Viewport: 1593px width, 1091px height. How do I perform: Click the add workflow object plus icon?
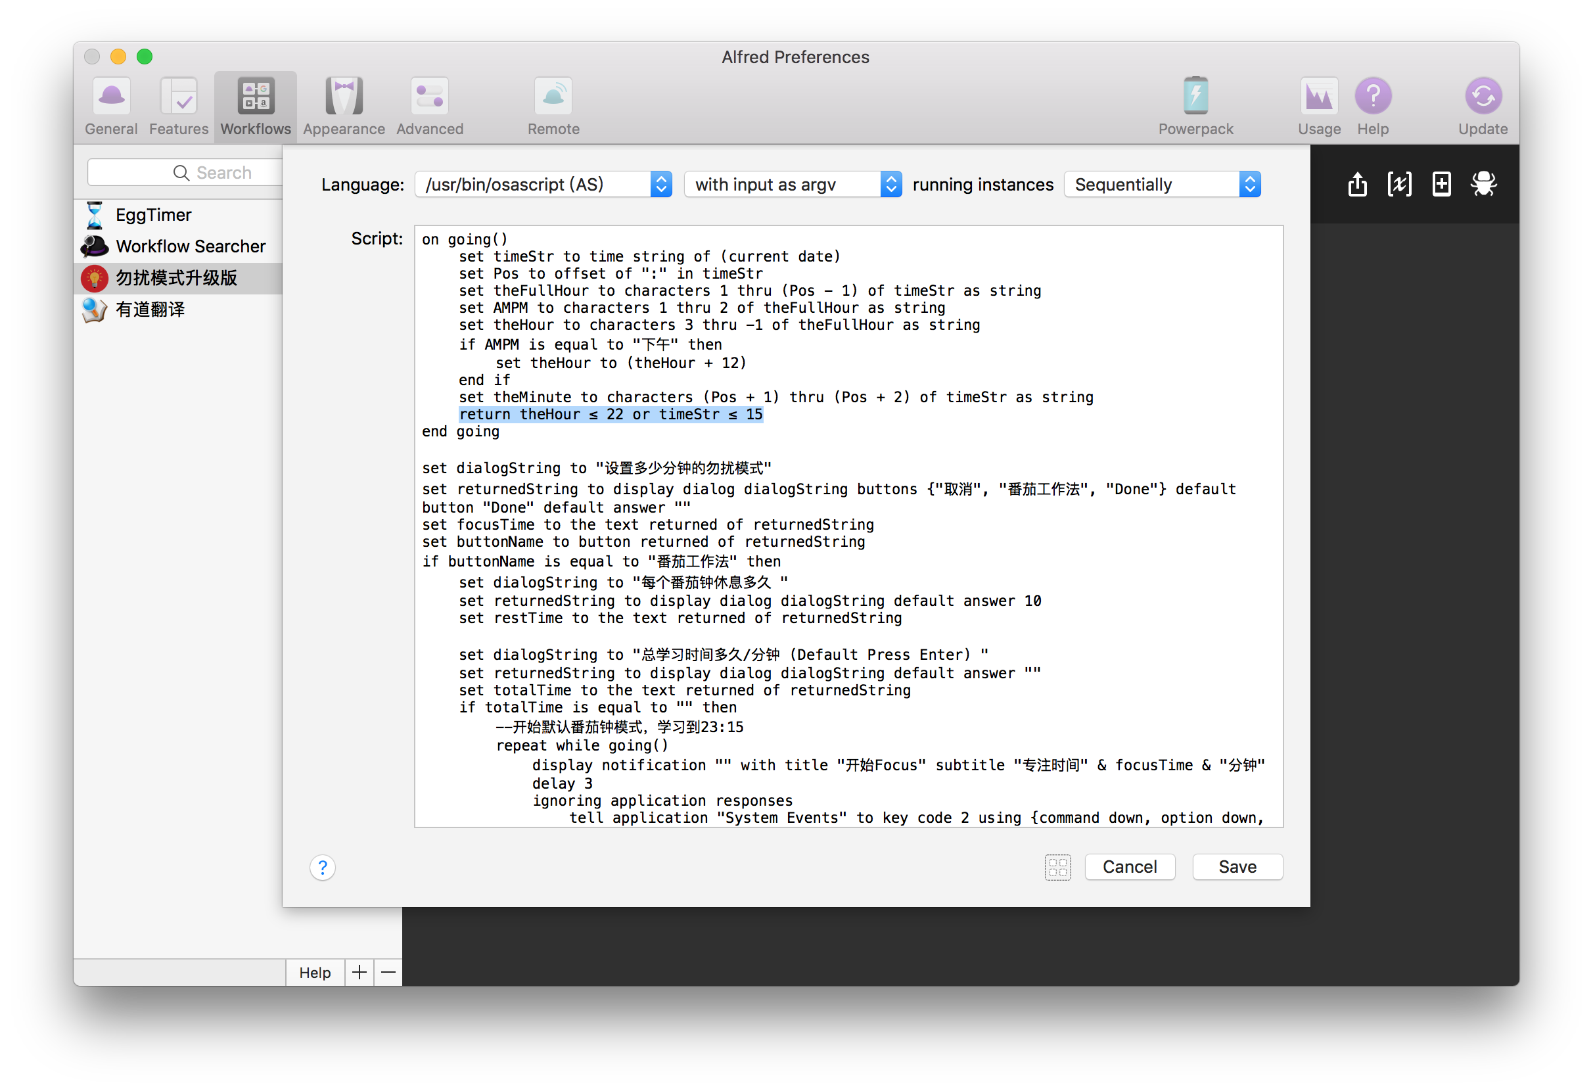(1441, 183)
